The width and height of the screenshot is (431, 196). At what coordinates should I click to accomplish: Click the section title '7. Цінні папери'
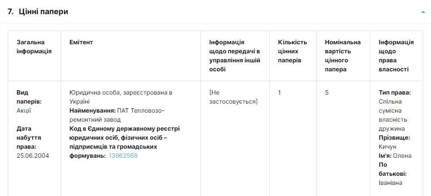pos(38,12)
